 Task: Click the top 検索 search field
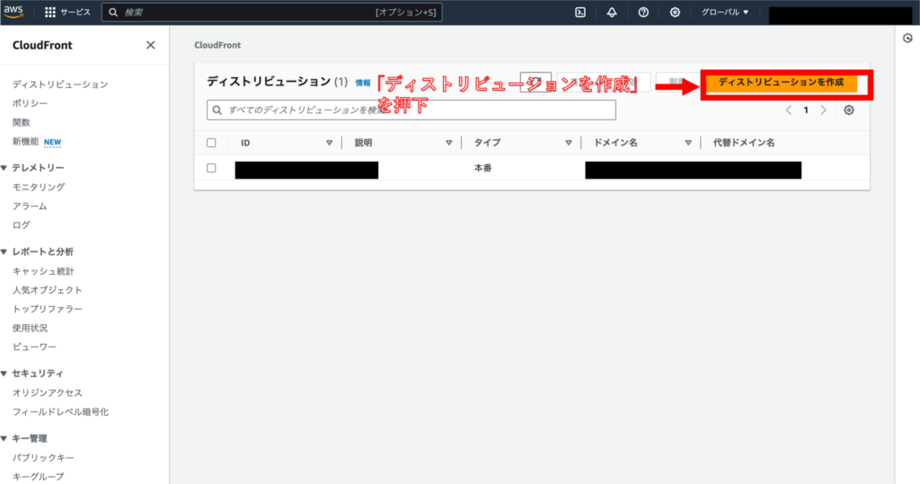(271, 13)
